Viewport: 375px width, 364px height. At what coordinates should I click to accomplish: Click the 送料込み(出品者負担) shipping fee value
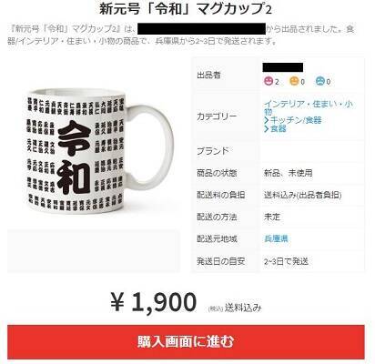tap(303, 195)
